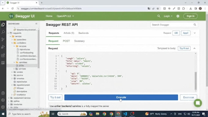Click the Swagger UI logo
This screenshot has height=117, width=208.
click(11, 16)
